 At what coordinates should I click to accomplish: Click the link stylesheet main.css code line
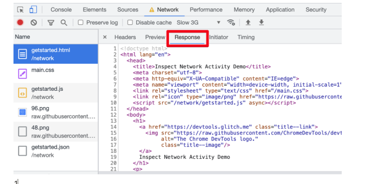(221, 91)
